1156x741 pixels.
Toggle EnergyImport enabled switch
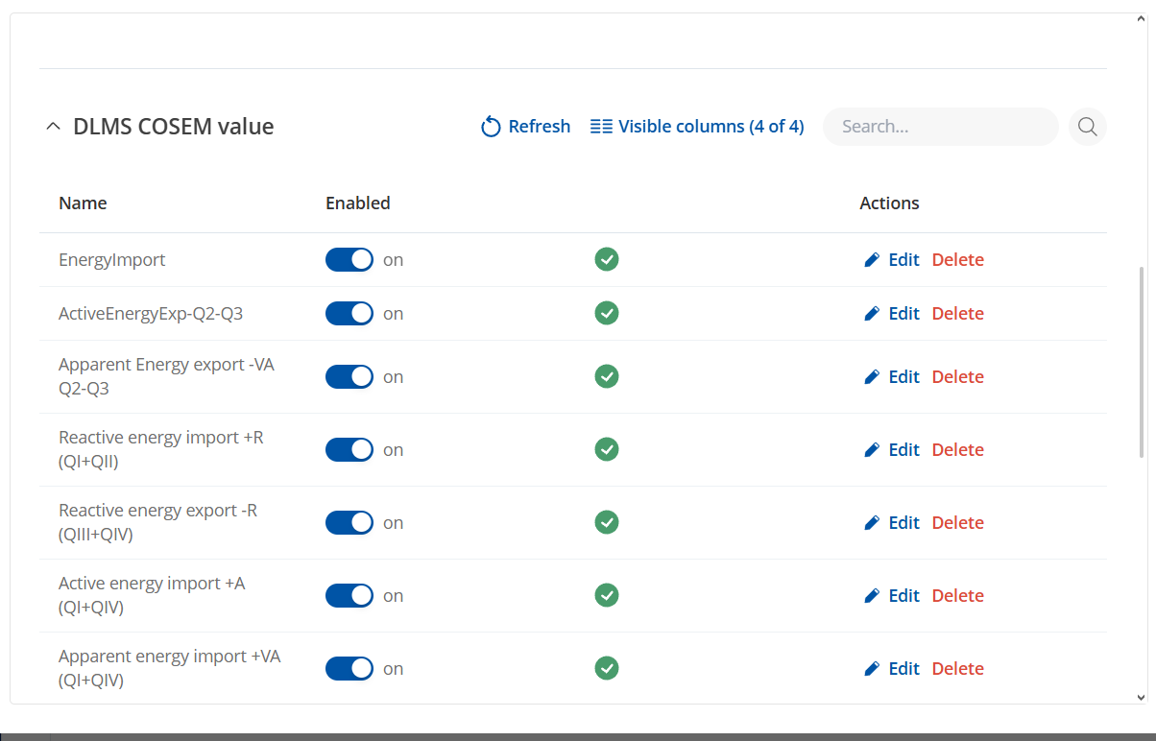(349, 260)
